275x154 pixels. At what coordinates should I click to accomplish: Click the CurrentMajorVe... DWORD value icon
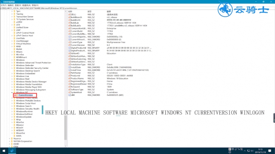(x=69, y=37)
